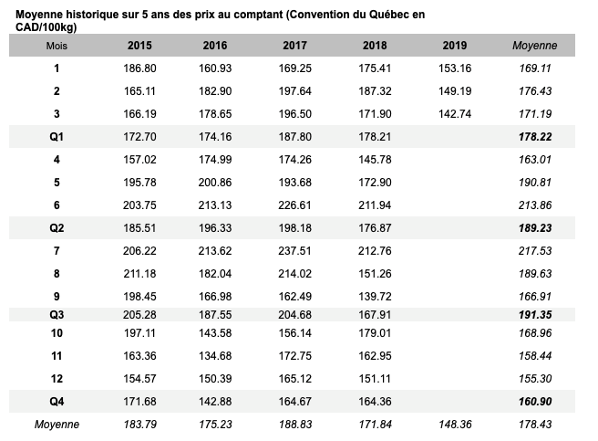The image size is (598, 441).
Task: Click the Q3 row label
Action: click(x=57, y=313)
